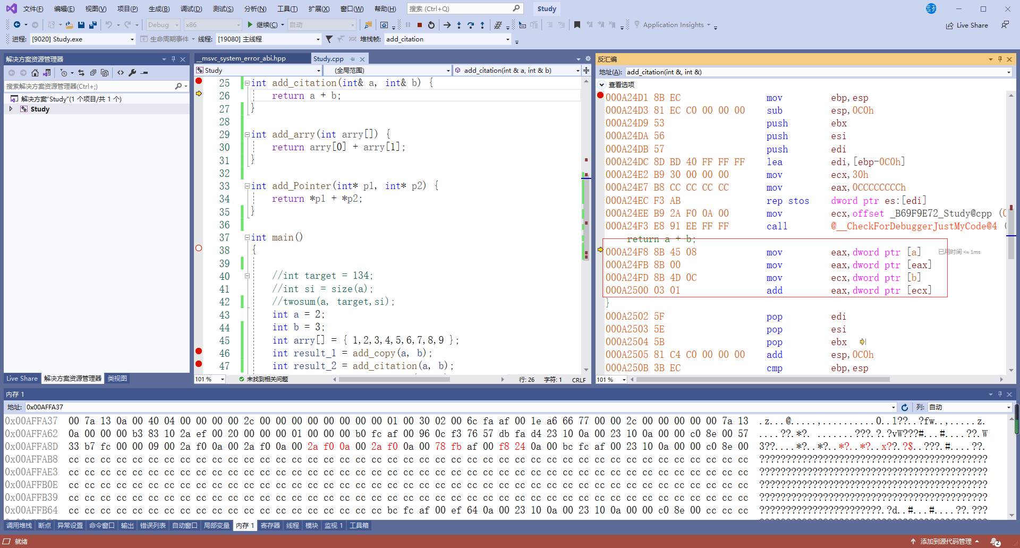This screenshot has width=1020, height=548.
Task: Click the Save file disk icon
Action: pyautogui.click(x=81, y=25)
